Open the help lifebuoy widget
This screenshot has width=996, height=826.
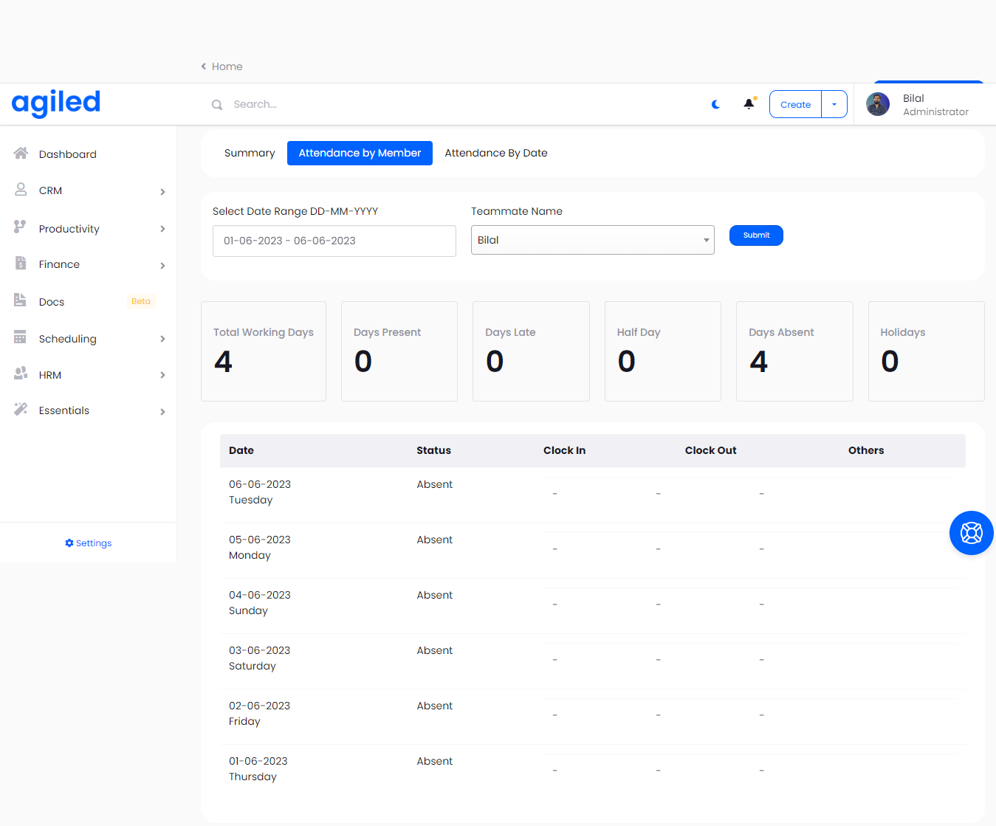(971, 532)
